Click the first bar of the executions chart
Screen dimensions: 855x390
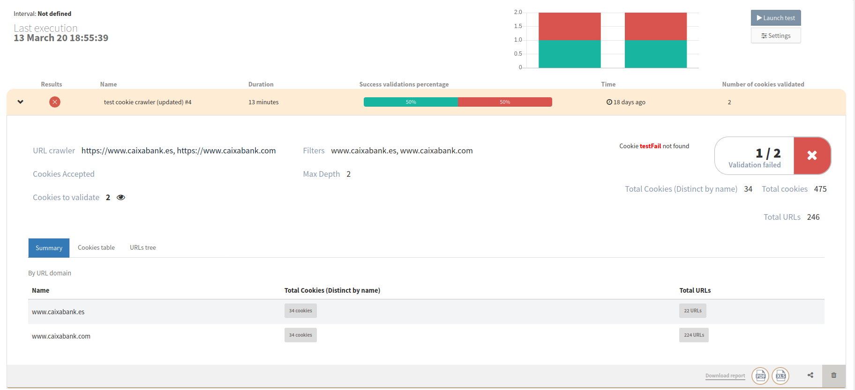click(x=570, y=40)
